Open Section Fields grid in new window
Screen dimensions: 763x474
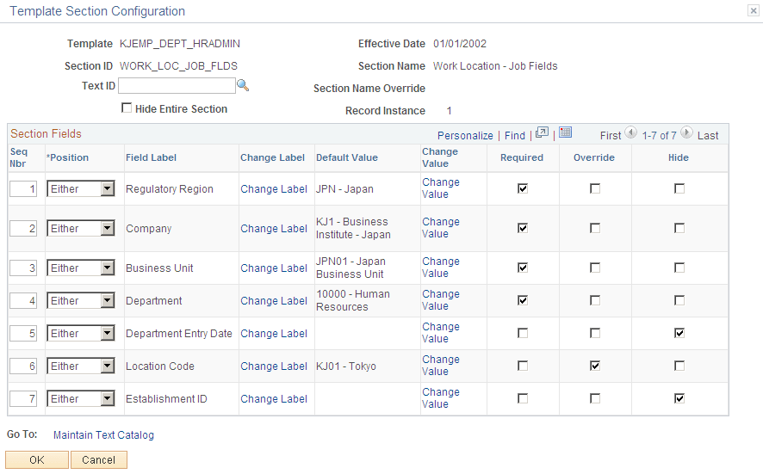[x=542, y=132]
